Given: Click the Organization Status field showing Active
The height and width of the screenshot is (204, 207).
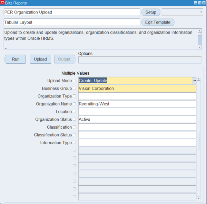Looking at the screenshot, I should point(137,119).
